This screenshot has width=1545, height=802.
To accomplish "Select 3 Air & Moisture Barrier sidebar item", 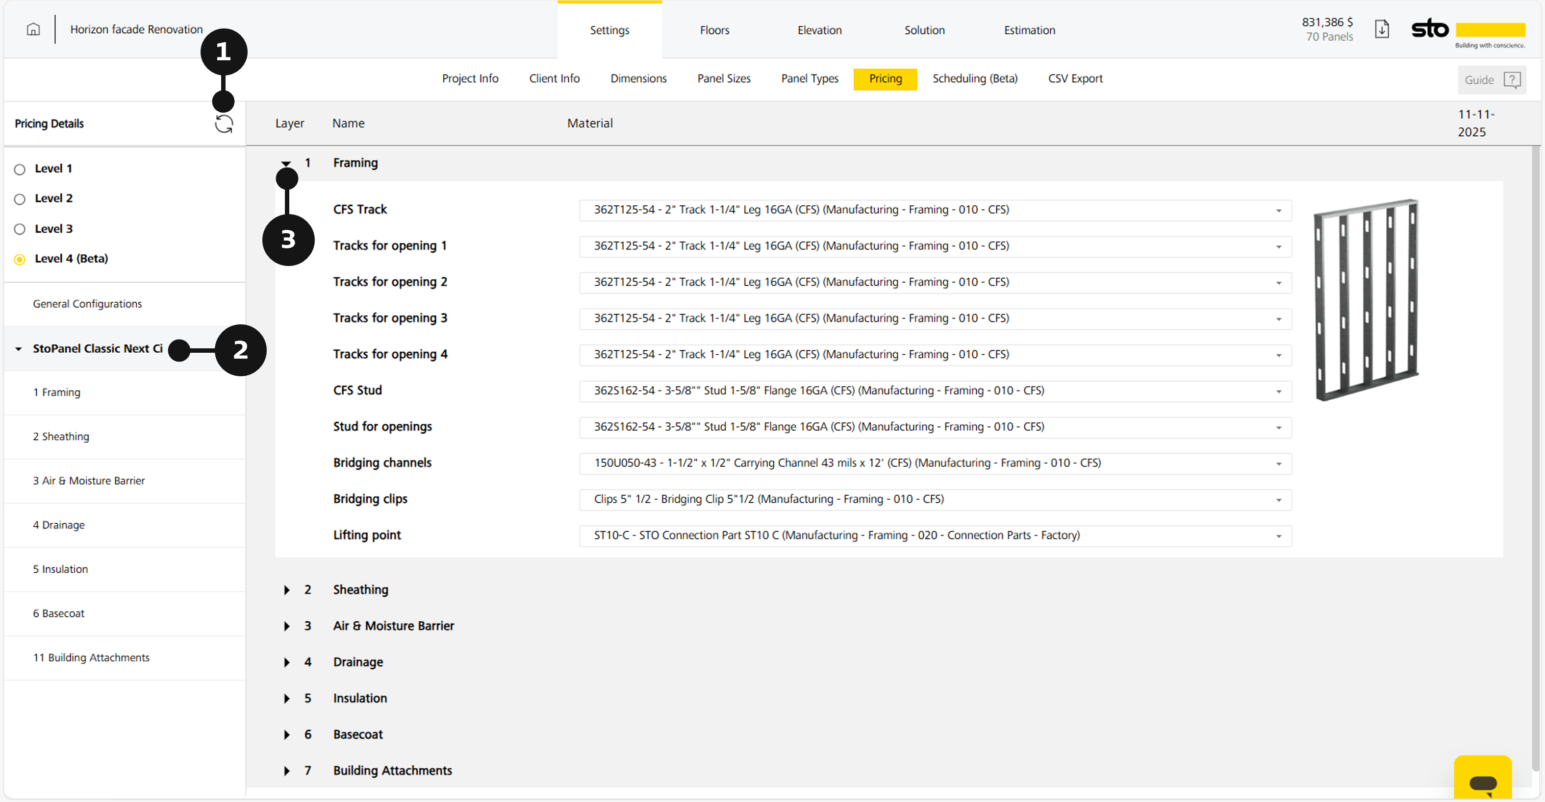I will [124, 481].
